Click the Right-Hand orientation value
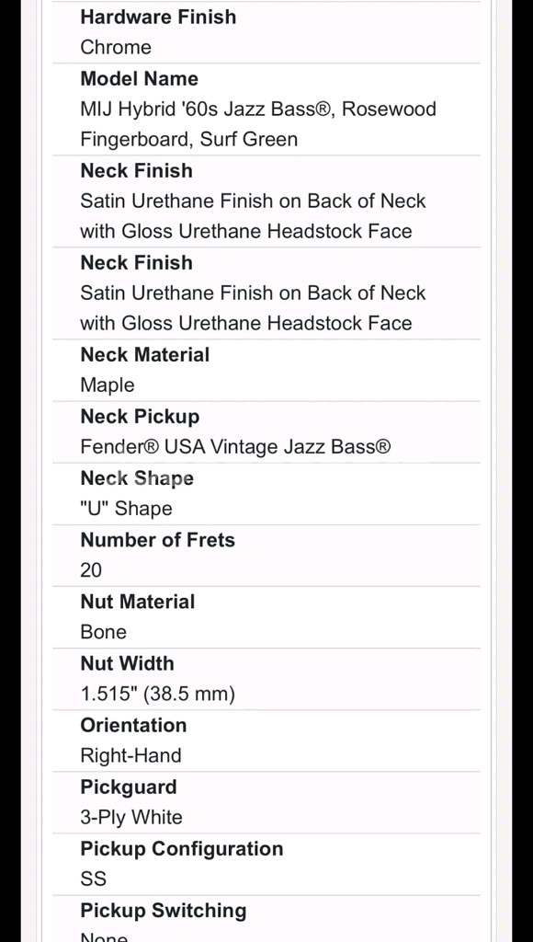Image resolution: width=533 pixels, height=942 pixels. (130, 756)
